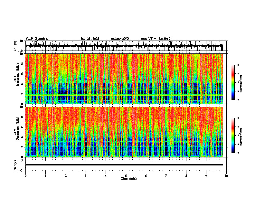Click the flat ch.3 voltage trace line

pyautogui.click(x=124, y=165)
